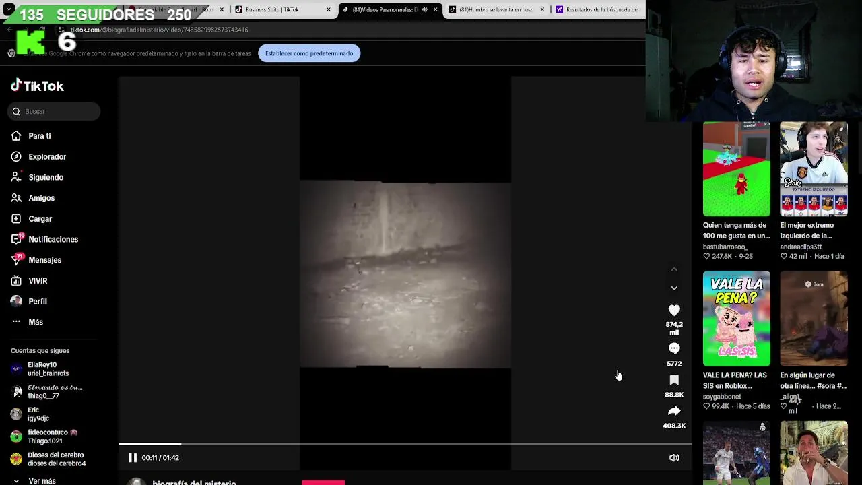Close the Business Suite tab
862x485 pixels.
(x=329, y=9)
